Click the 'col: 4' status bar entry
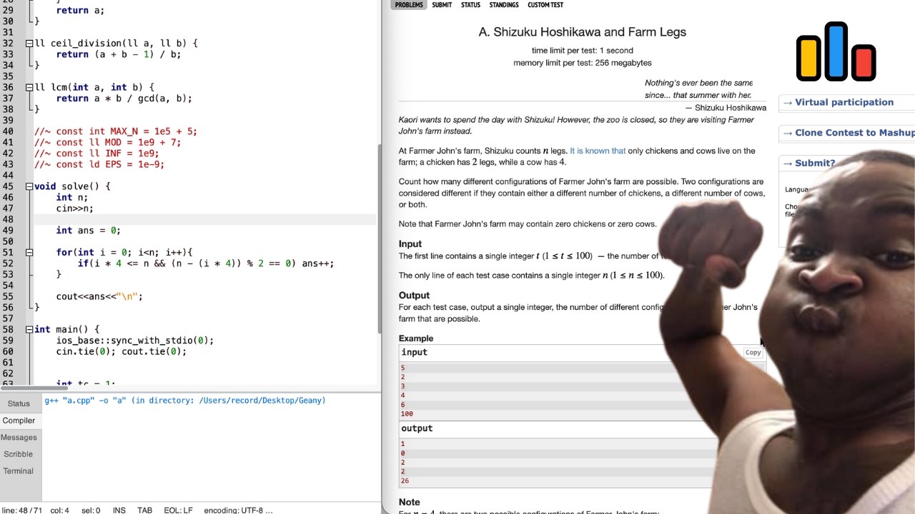The image size is (915, 514). [x=60, y=510]
